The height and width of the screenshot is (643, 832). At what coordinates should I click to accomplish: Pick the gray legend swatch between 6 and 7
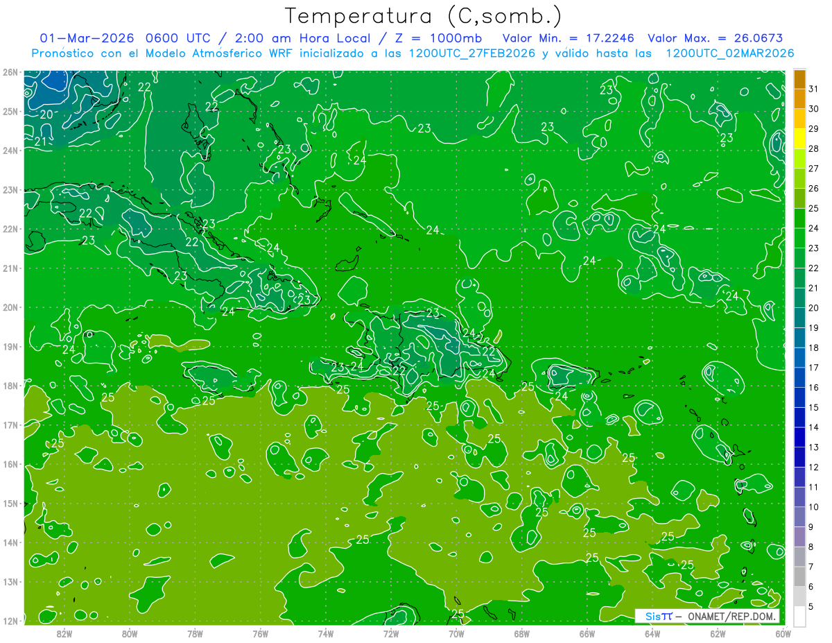pyautogui.click(x=799, y=576)
